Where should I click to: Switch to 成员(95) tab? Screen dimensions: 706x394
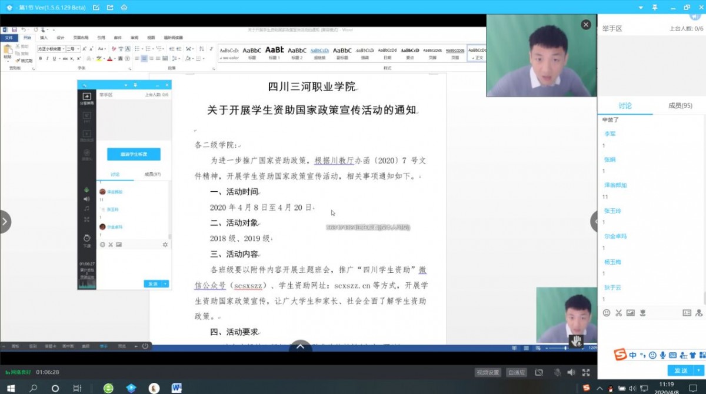pyautogui.click(x=680, y=106)
